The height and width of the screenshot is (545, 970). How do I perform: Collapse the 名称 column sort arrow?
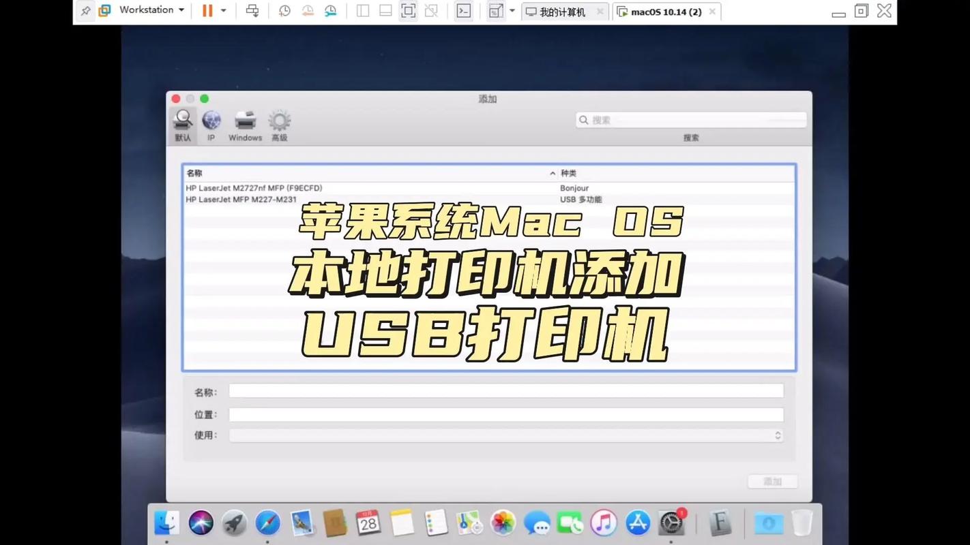point(553,173)
